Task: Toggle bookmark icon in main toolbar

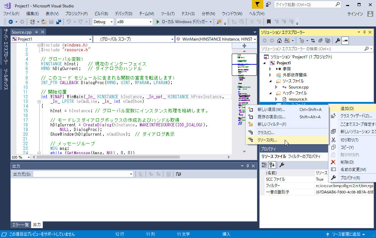Action: click(x=269, y=22)
